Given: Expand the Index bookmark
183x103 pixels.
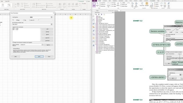Looking at the screenshot, I should (x=96, y=53).
